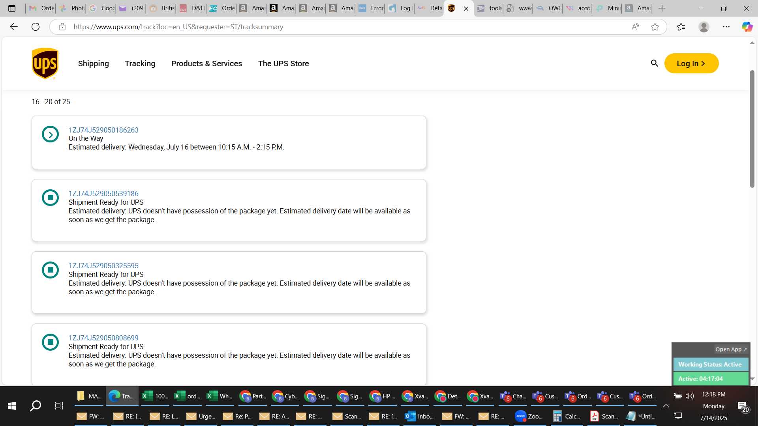Open the Urge... email taskbar item
The height and width of the screenshot is (426, 758).
pyautogui.click(x=201, y=416)
